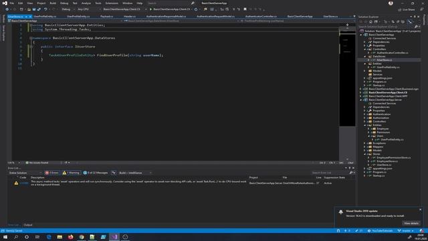Click the warning code link in Error List
The width and height of the screenshot is (428, 241).
click(24, 183)
